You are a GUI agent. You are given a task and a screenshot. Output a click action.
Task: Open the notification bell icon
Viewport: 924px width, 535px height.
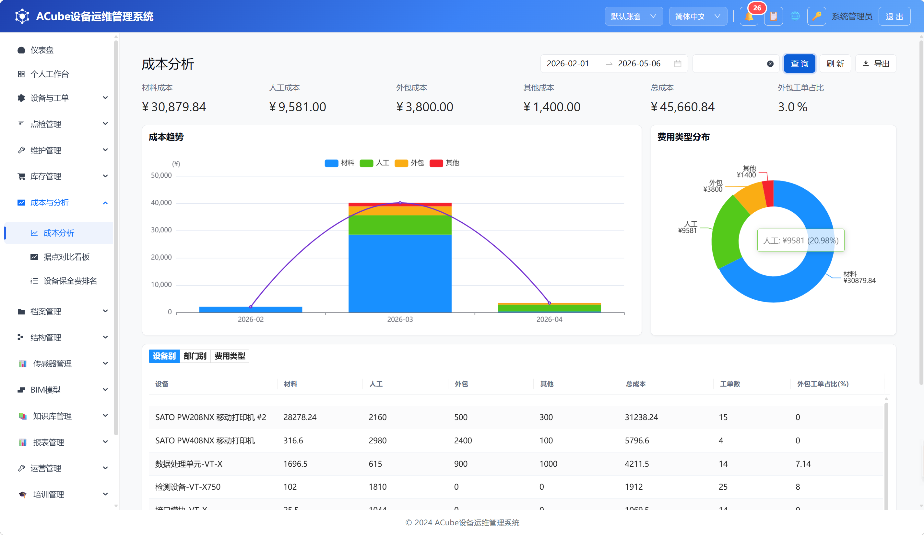point(749,17)
